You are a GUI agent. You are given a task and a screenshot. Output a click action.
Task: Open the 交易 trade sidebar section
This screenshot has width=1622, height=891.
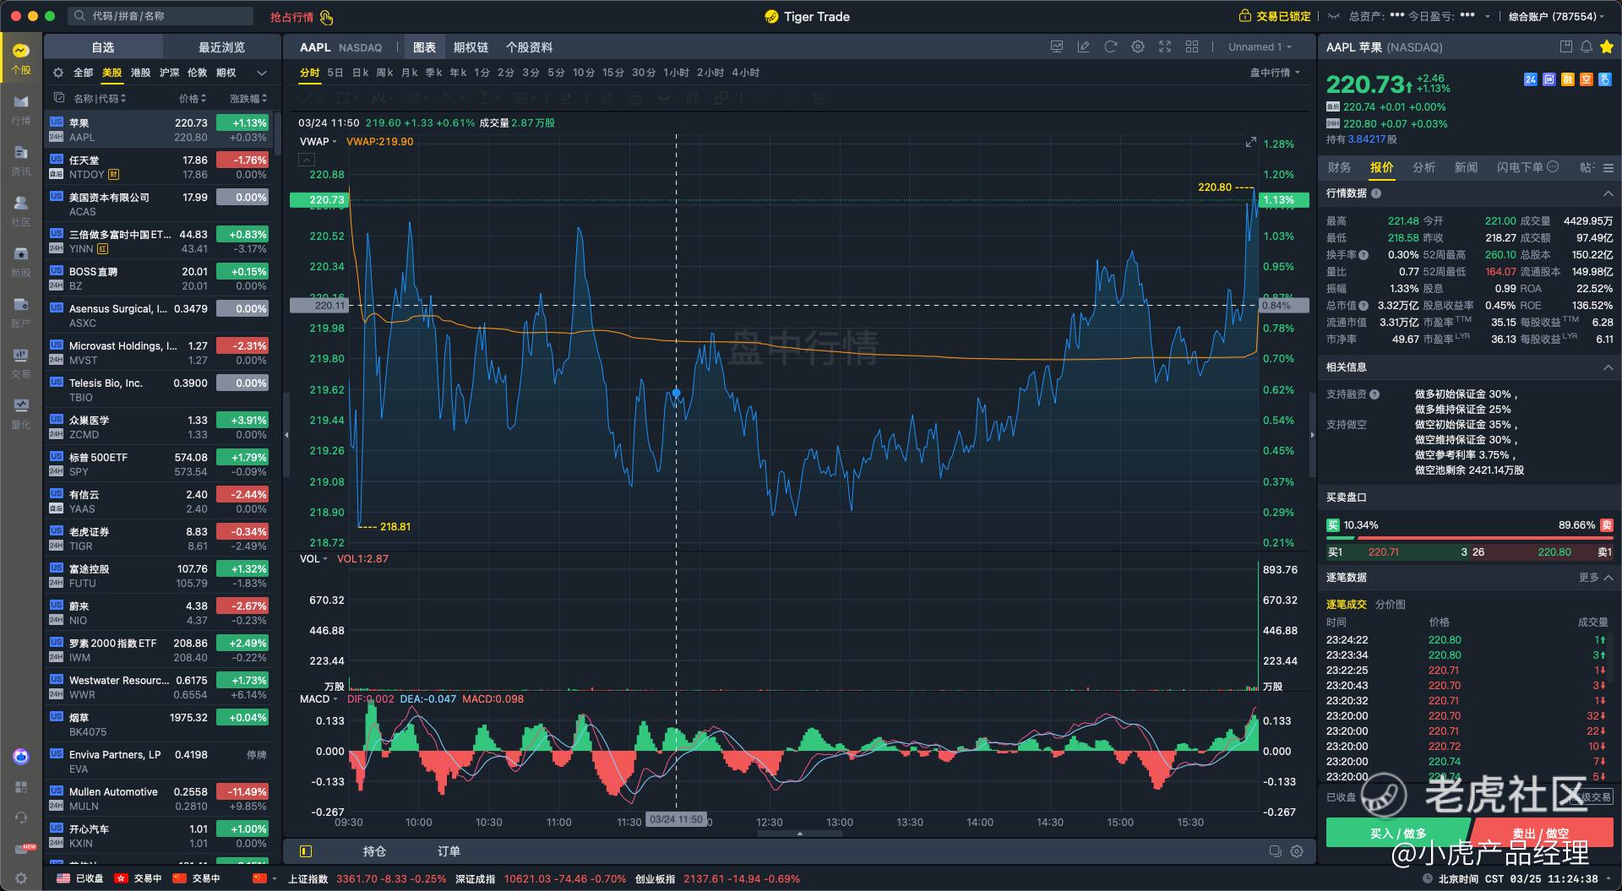coord(21,363)
